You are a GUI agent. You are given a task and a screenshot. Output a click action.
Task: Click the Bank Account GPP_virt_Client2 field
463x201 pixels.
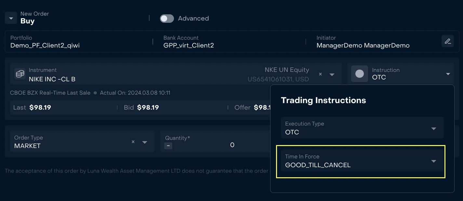189,45
